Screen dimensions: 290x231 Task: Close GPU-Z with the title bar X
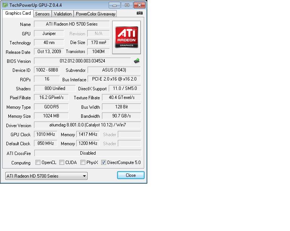click(139, 5)
